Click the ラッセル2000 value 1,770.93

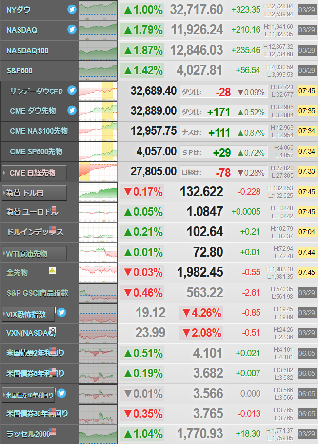[x=200, y=434]
